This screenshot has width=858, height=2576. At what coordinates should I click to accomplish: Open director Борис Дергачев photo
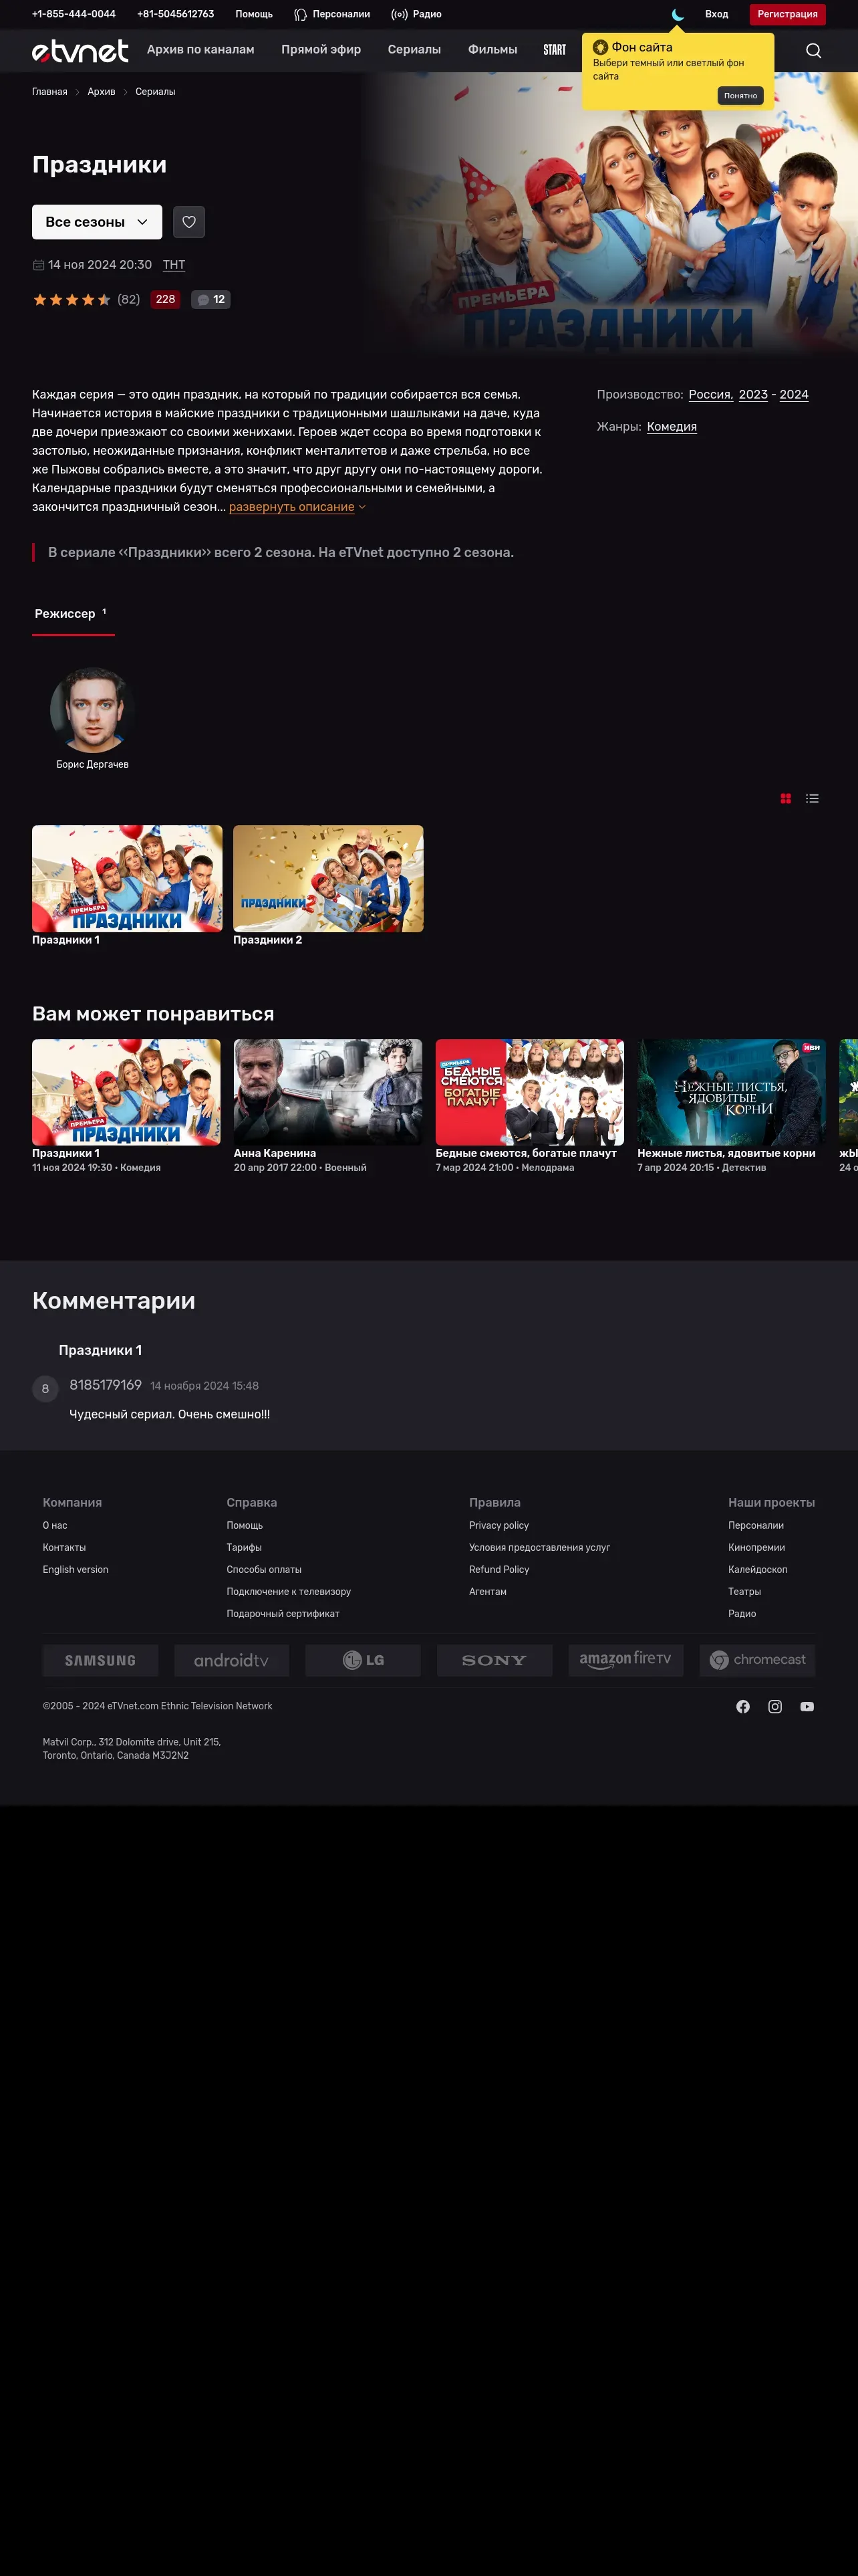pyautogui.click(x=92, y=710)
